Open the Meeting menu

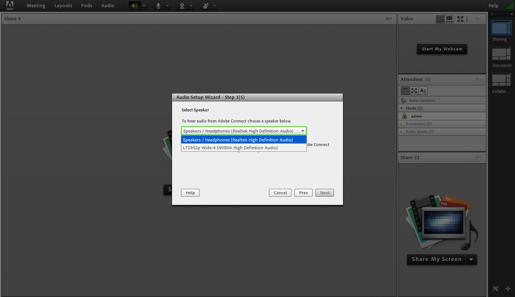36,6
